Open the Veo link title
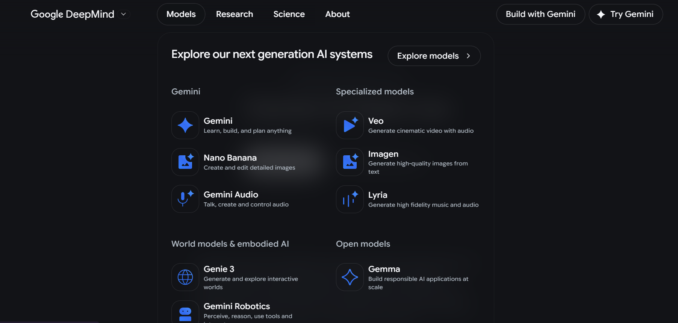 pyautogui.click(x=376, y=121)
